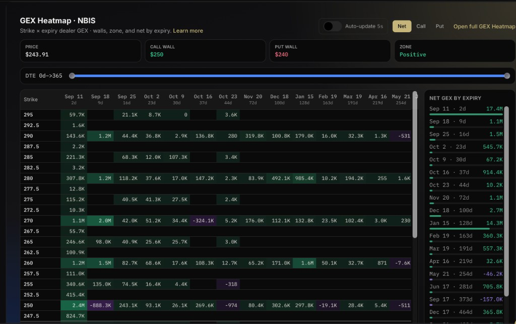The height and width of the screenshot is (324, 516).
Task: Switch to the Call tab
Action: tap(421, 26)
